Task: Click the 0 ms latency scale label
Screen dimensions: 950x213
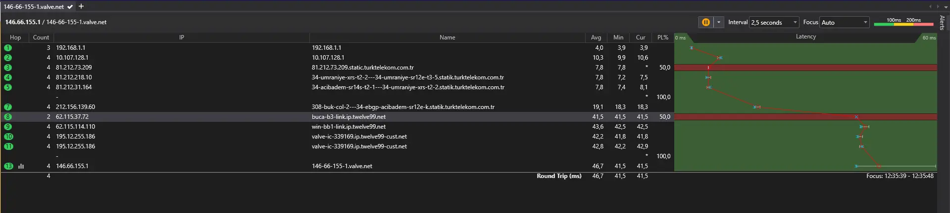Action: click(x=680, y=37)
